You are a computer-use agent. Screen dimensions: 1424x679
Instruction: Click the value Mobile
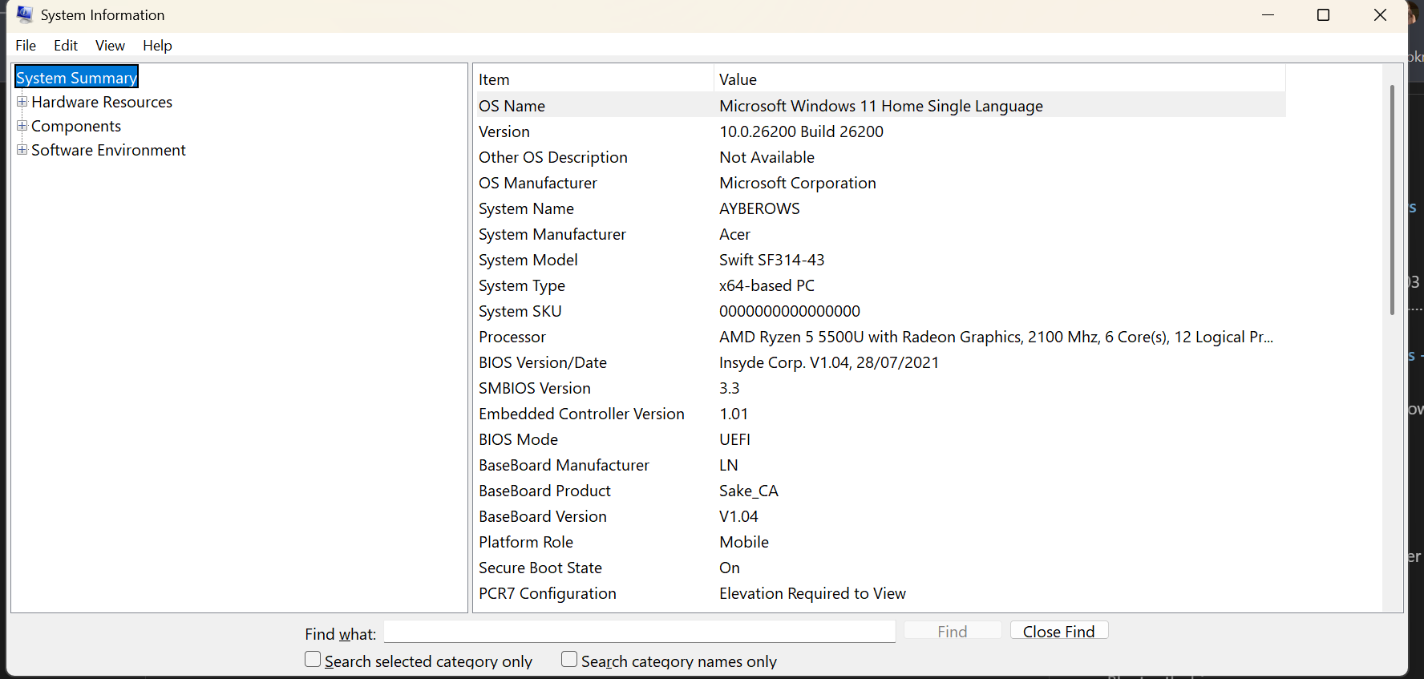click(x=744, y=542)
